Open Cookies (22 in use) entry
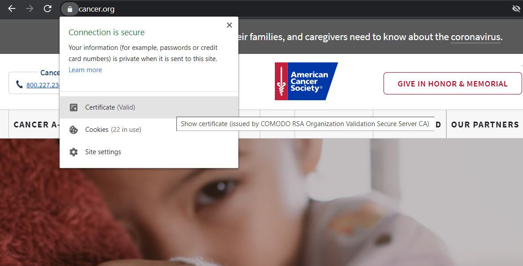The image size is (523, 266). (113, 130)
